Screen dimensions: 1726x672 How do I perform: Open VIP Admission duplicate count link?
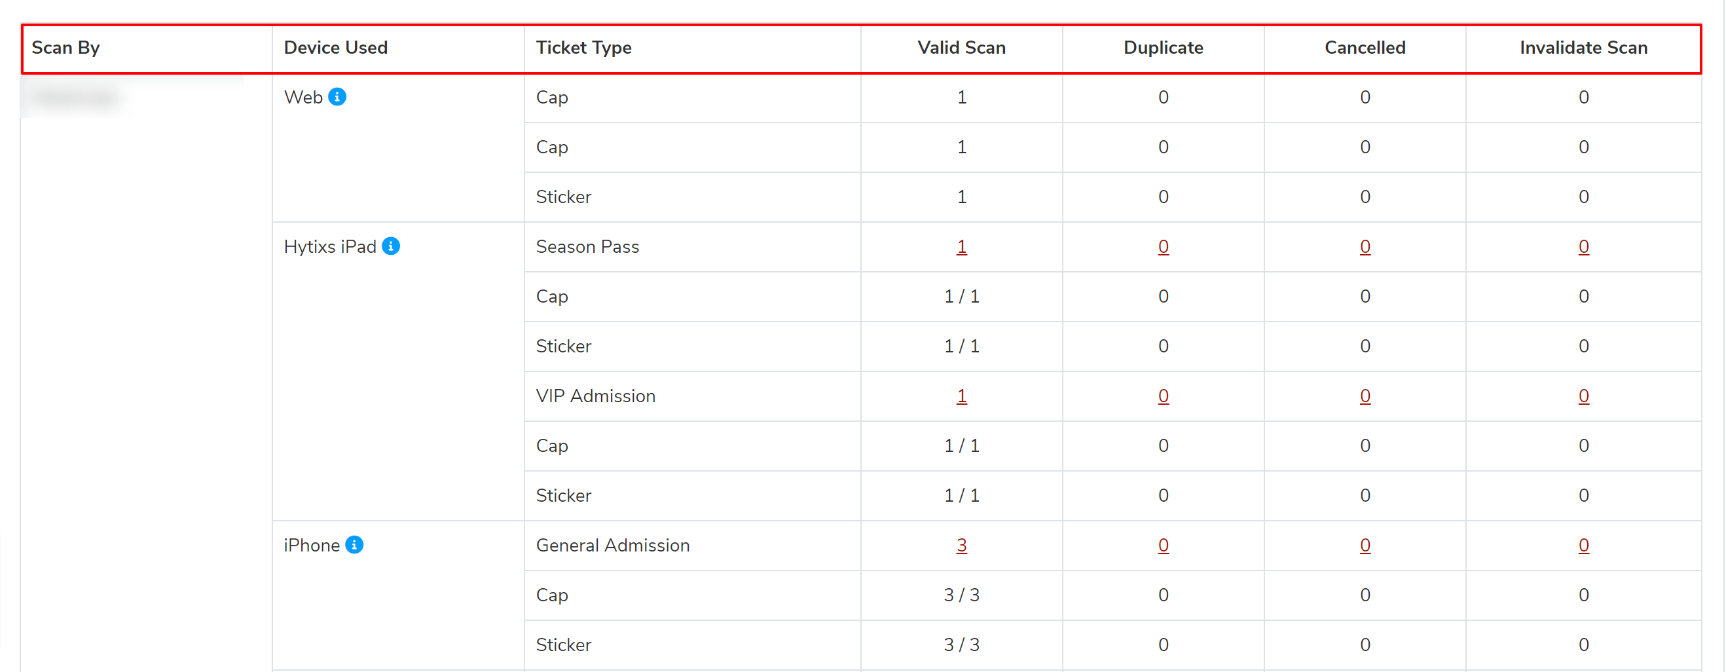point(1163,396)
